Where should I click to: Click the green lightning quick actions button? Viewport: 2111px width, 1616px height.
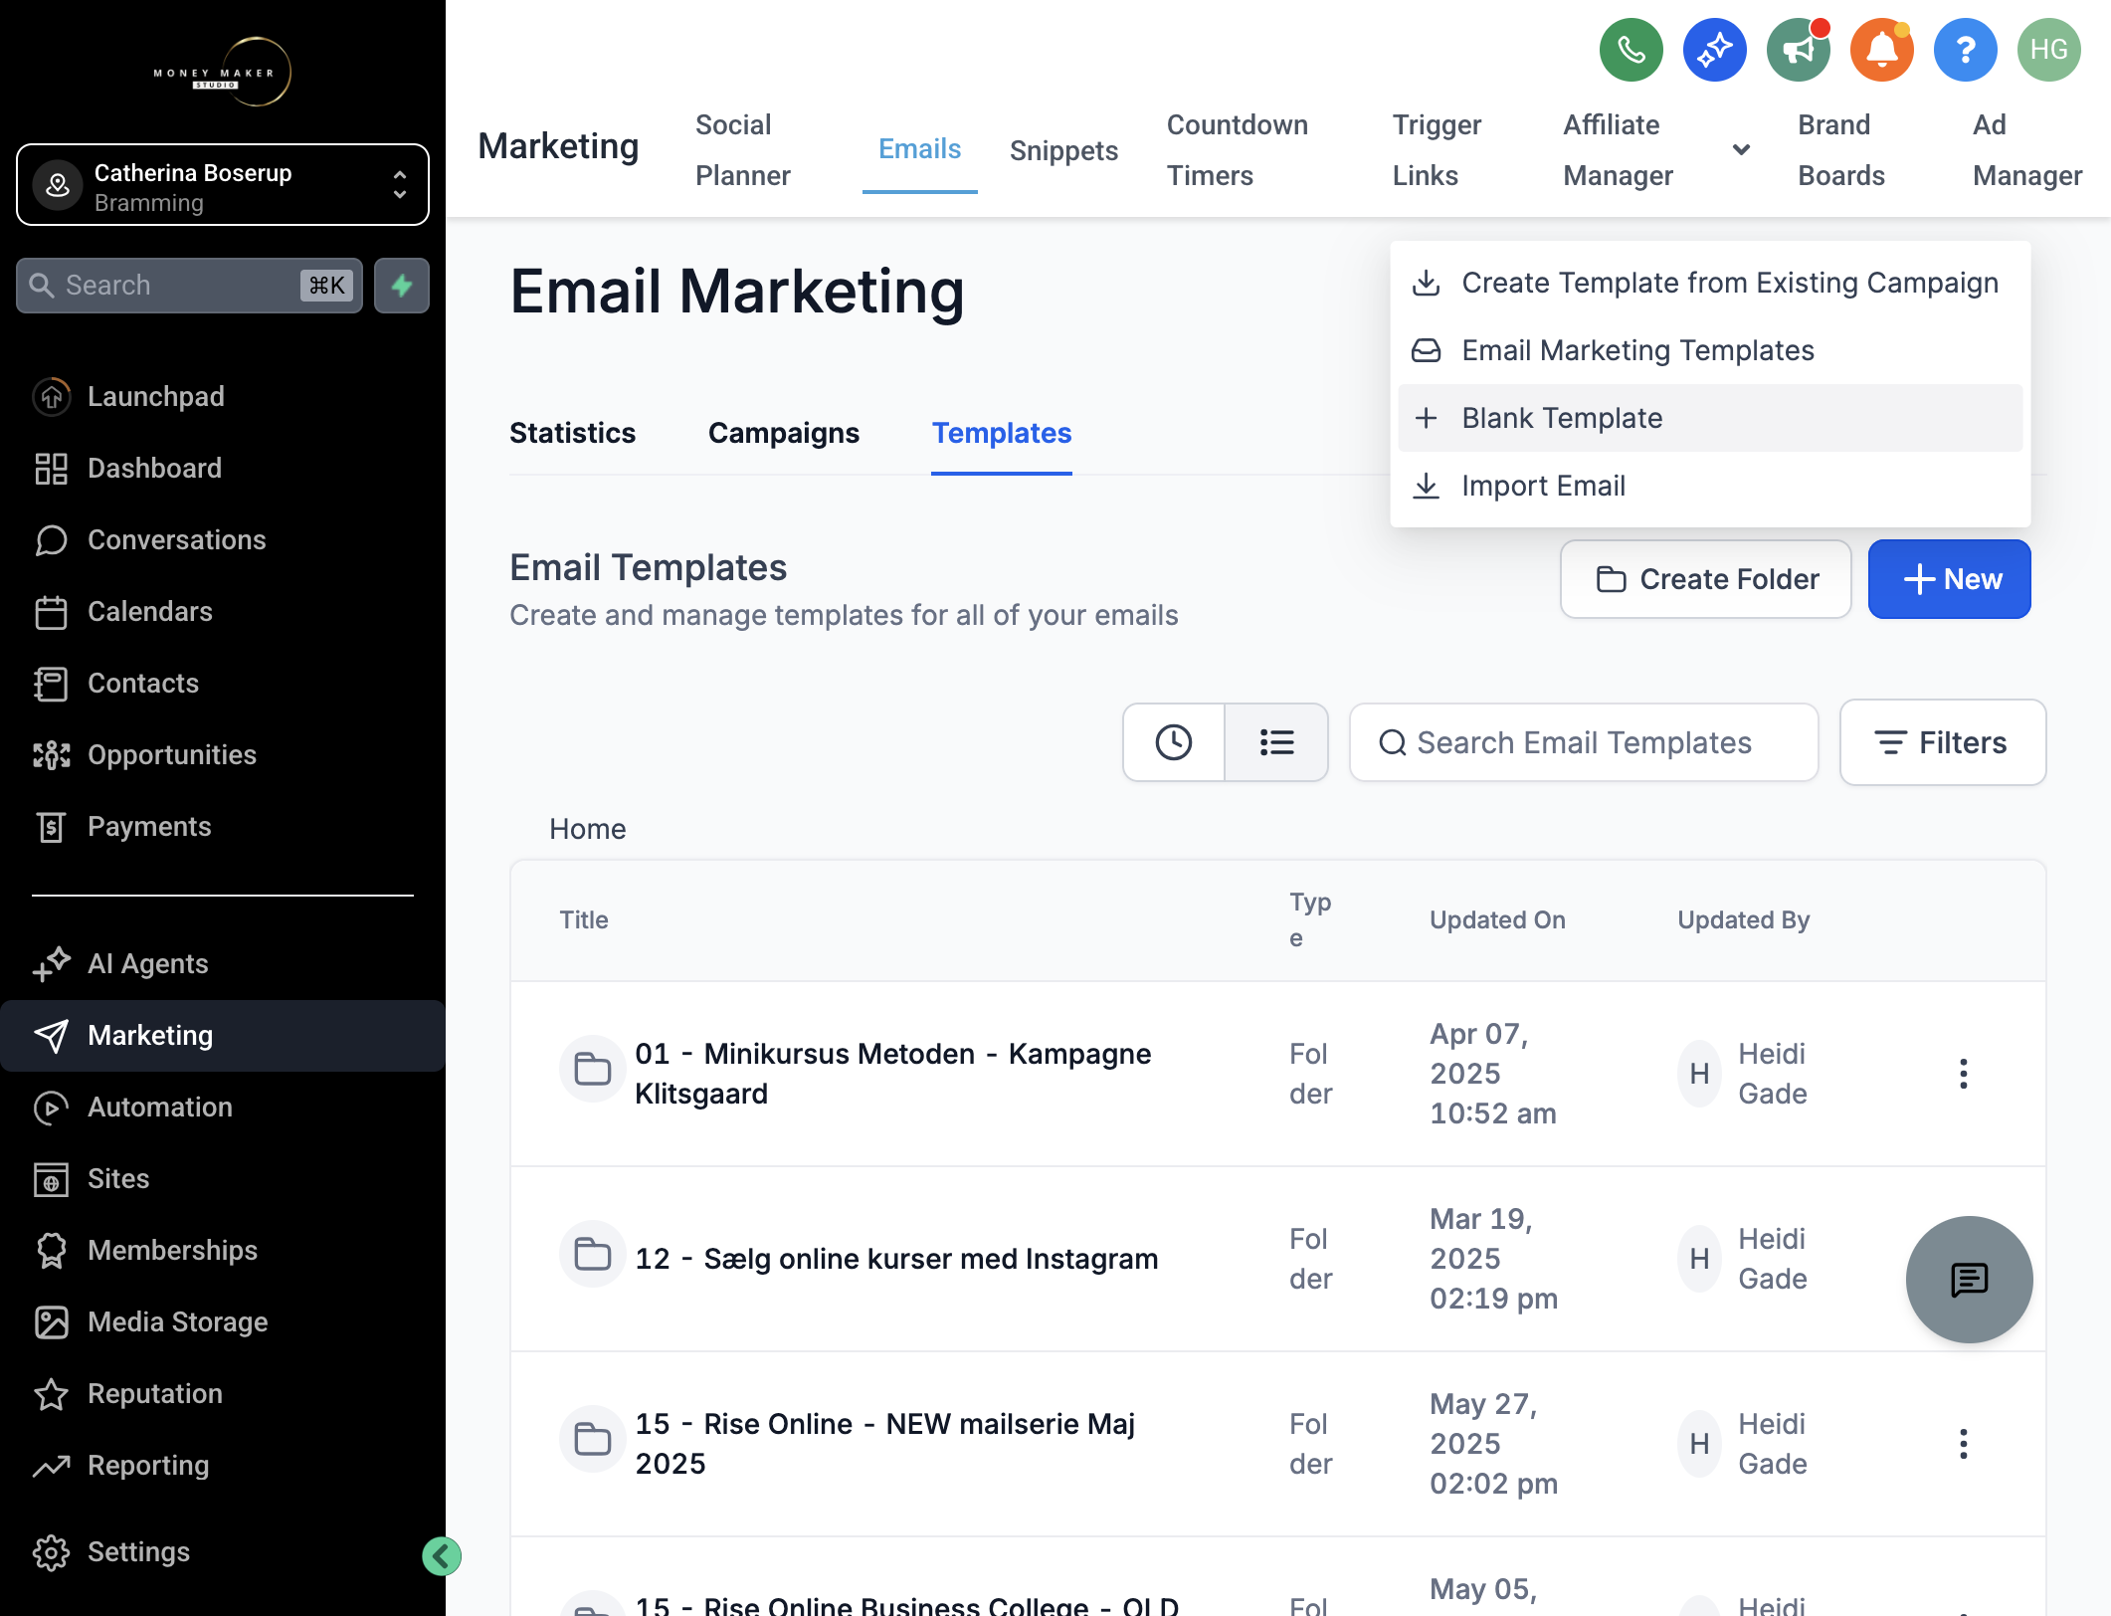click(x=402, y=286)
